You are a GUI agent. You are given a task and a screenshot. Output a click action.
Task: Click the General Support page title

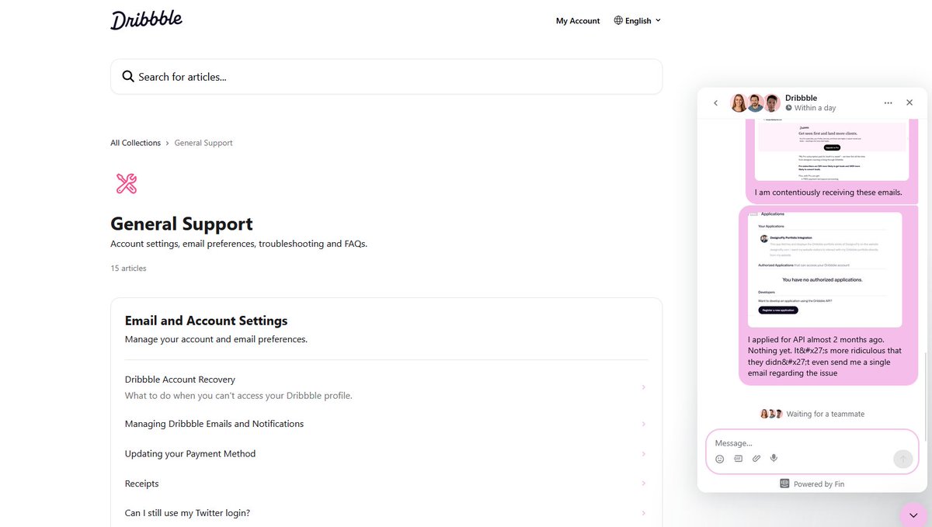point(182,224)
